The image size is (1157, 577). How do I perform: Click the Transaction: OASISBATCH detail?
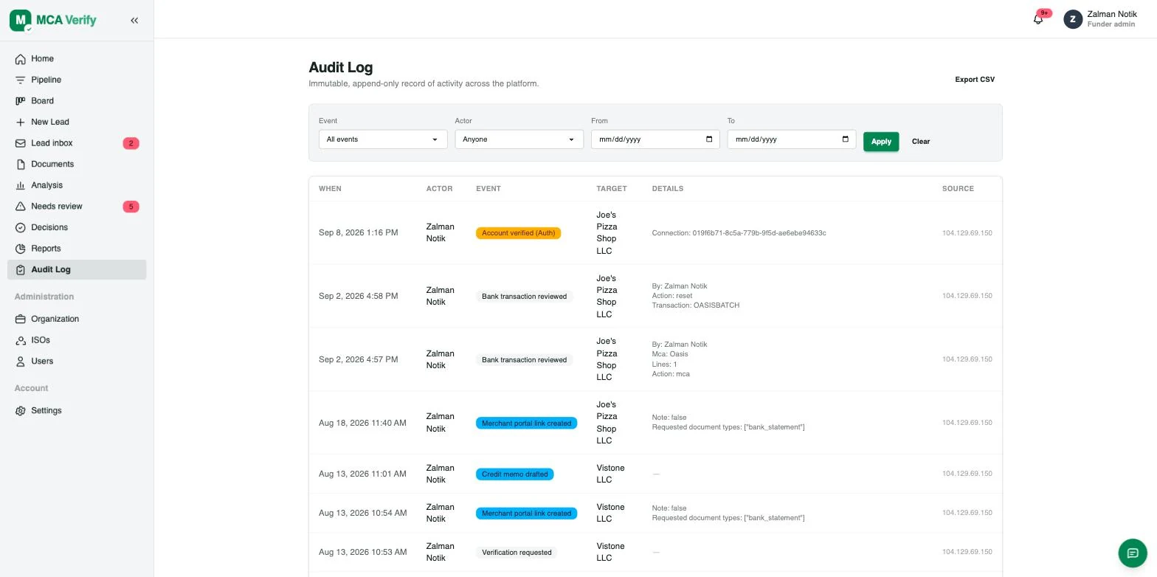pos(696,305)
